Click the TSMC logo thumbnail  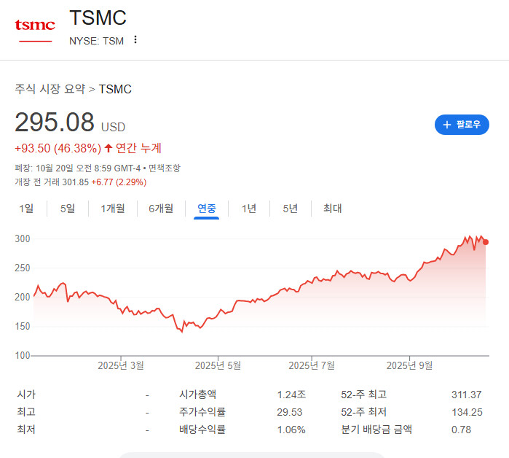pyautogui.click(x=35, y=29)
